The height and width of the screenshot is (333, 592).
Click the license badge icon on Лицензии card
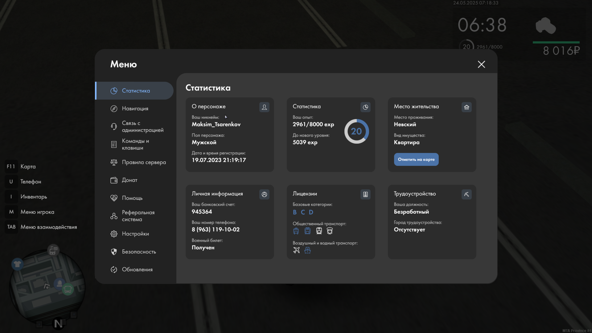click(365, 194)
